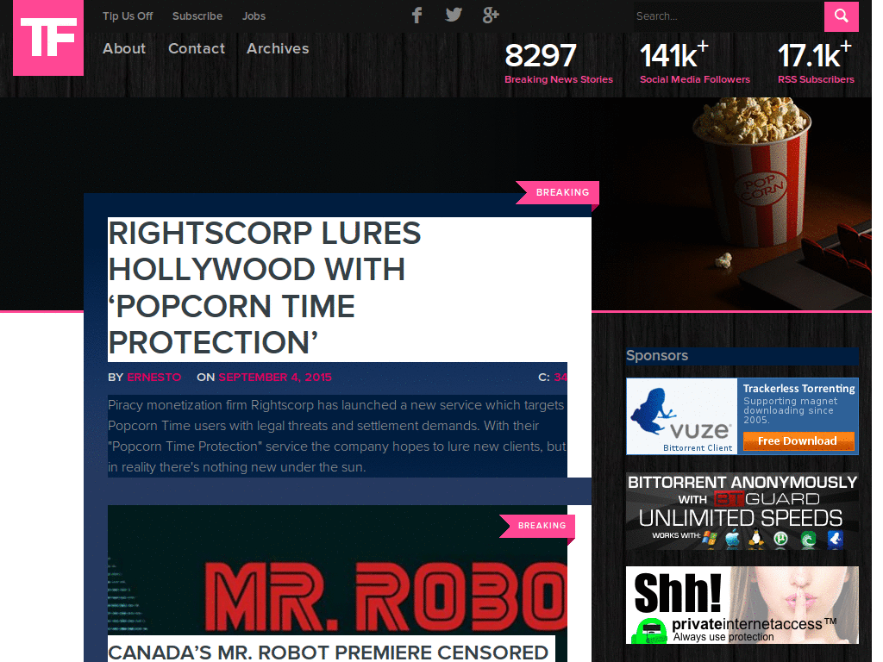Click the Free Download button in Vuze ad
This screenshot has width=883, height=662.
tap(798, 440)
